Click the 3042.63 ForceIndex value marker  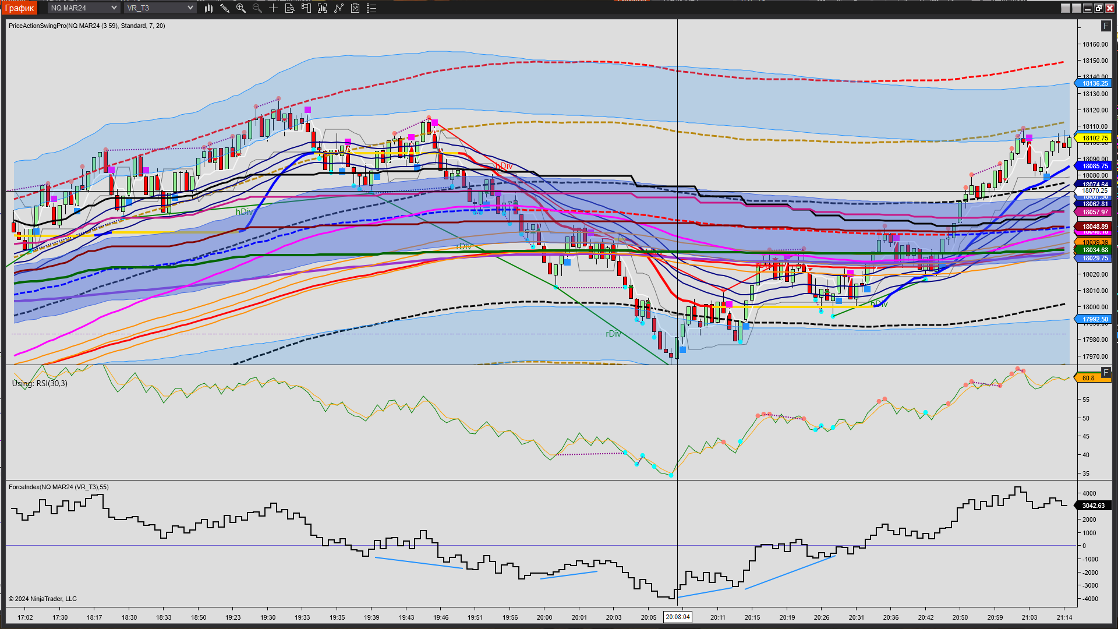point(1093,506)
